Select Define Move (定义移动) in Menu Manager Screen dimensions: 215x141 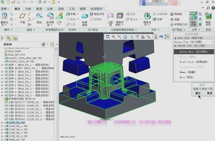[x=194, y=52]
